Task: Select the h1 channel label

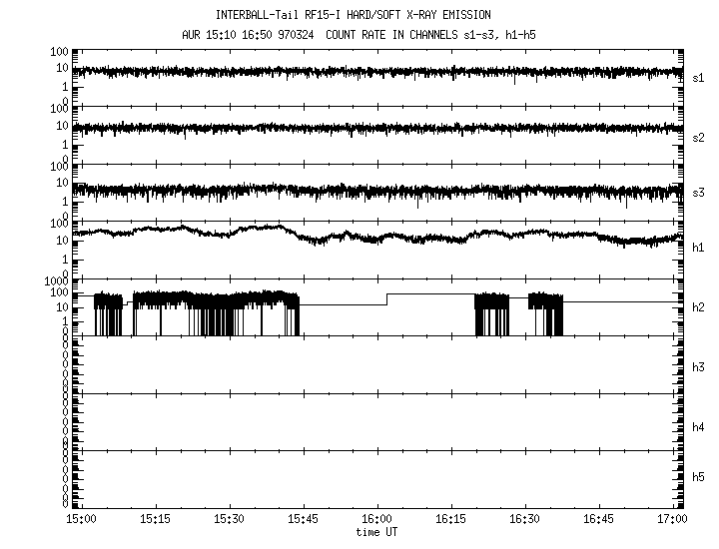Action: point(698,247)
